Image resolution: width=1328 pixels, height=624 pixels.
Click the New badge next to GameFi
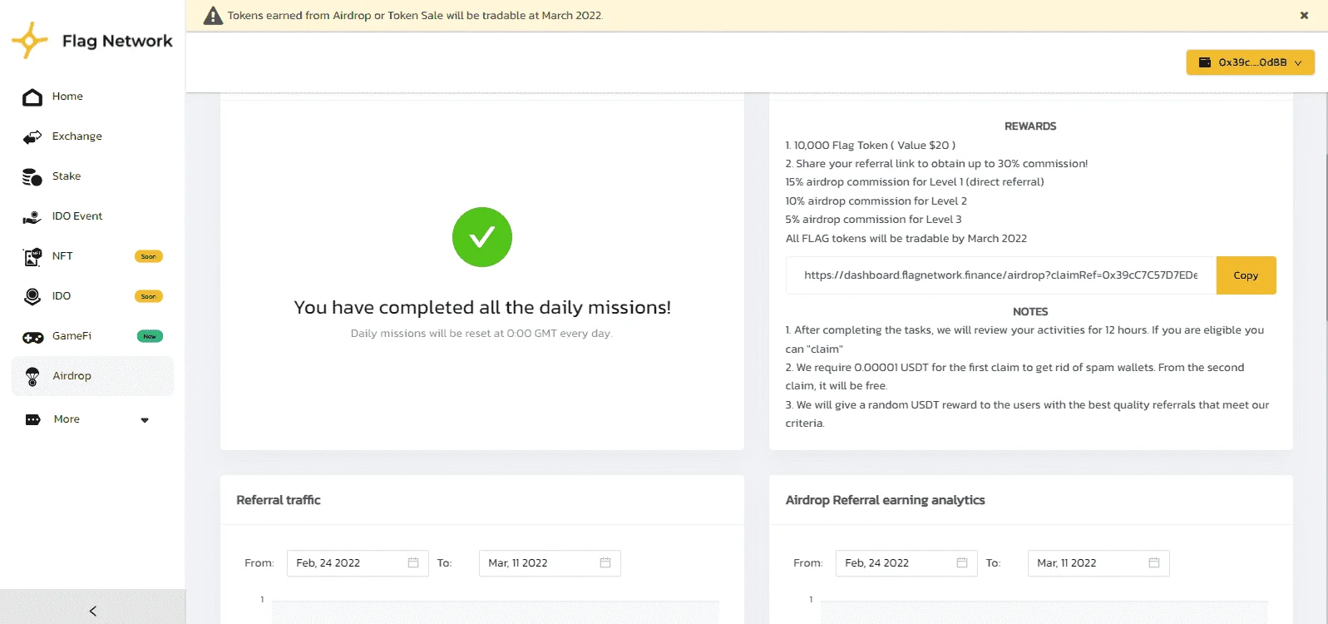point(150,336)
